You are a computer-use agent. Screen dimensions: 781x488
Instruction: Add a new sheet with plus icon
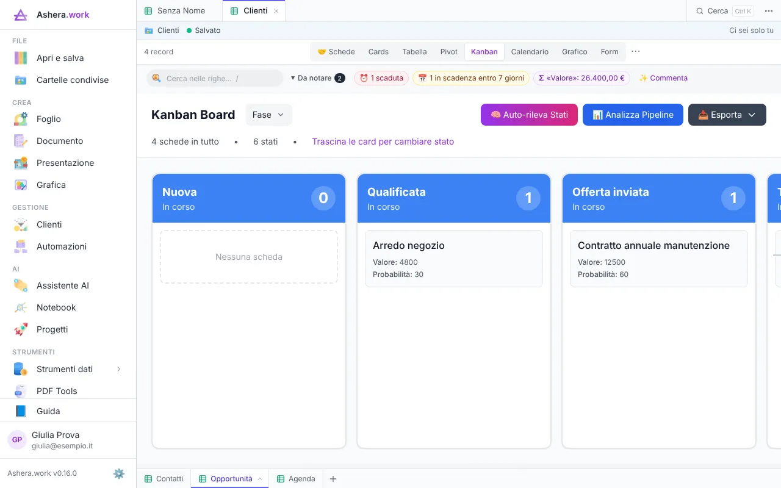333,479
